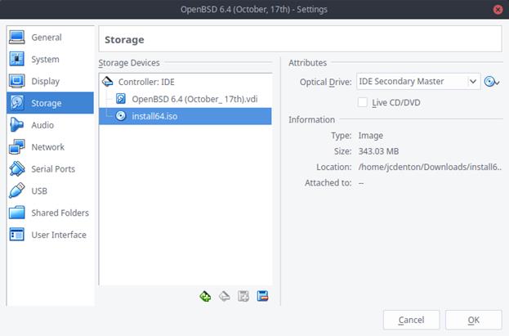This screenshot has height=336, width=509.
Task: Confirm settings with the OK button
Action: [x=473, y=320]
